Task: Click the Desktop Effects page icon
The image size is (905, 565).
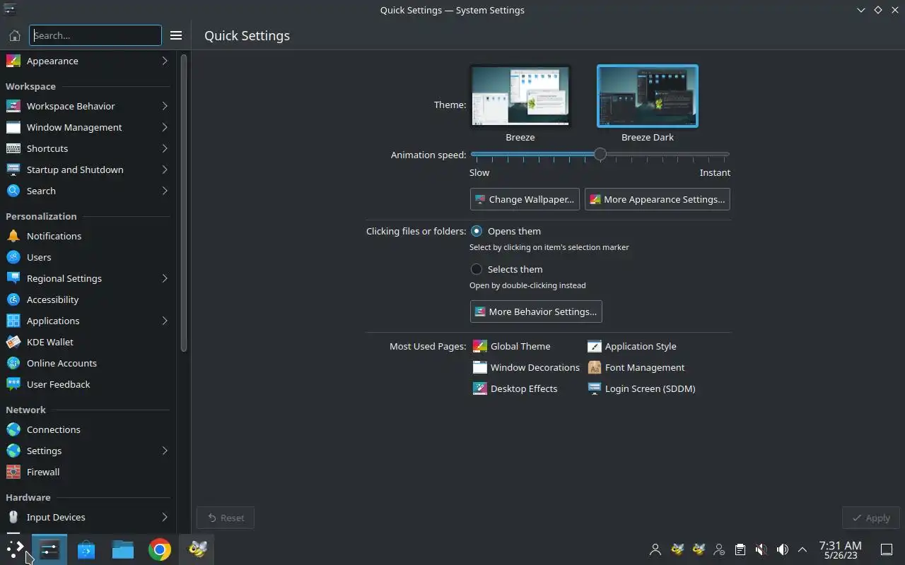Action: [x=479, y=388]
